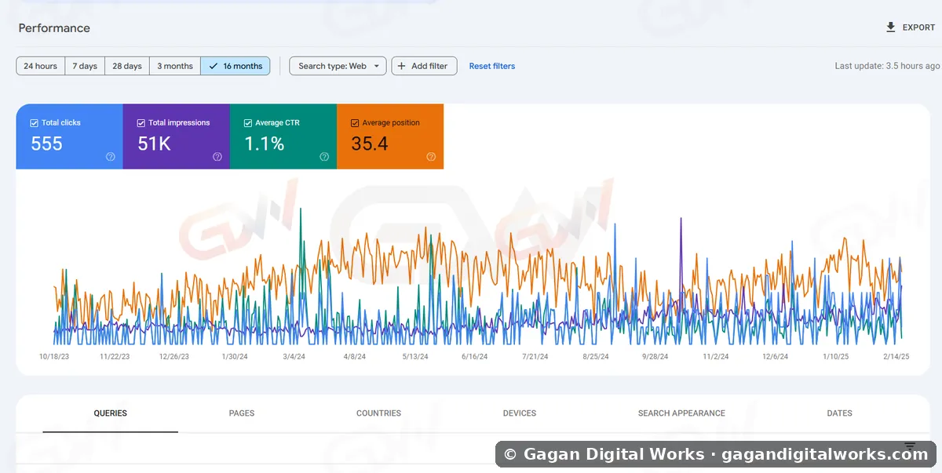
Task: Click the 4/8/24 date axis label
Action: click(354, 356)
